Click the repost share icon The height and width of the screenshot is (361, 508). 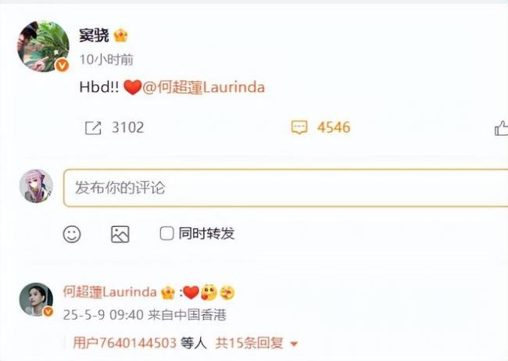coord(93,127)
